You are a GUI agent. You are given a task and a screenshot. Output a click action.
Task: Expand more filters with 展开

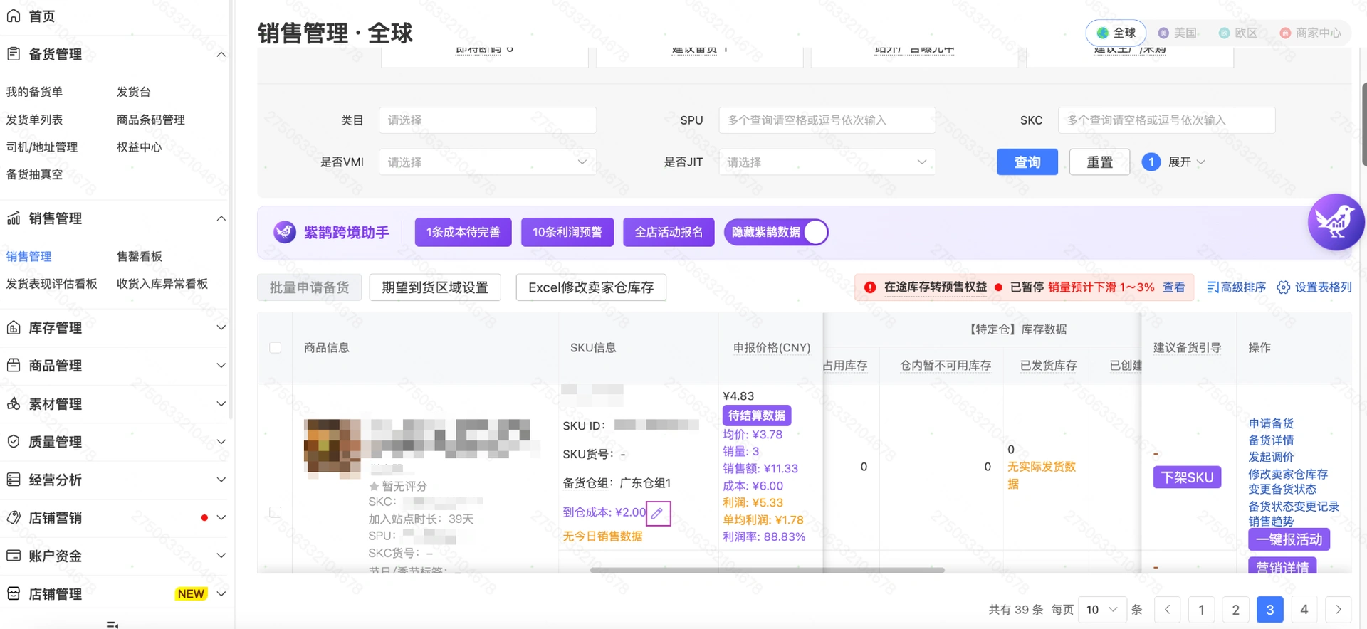pos(1186,162)
